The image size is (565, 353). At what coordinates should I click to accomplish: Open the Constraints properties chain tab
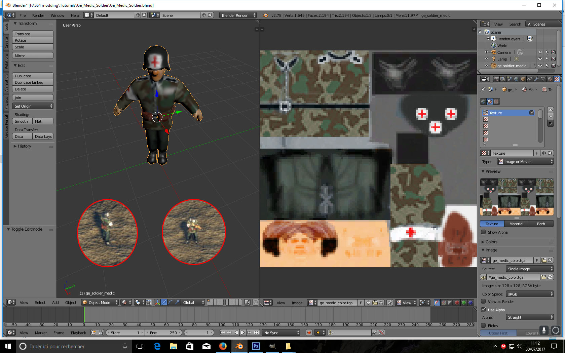coord(530,79)
